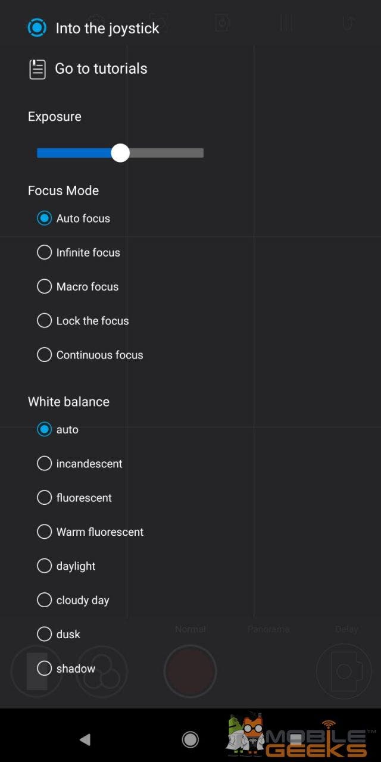Select Warm fluorescent white balance
381x762 pixels.
[x=45, y=532]
